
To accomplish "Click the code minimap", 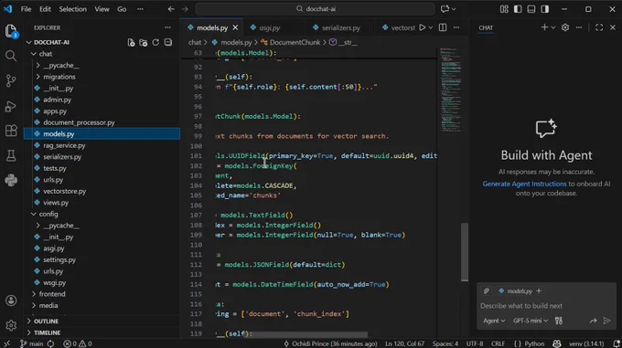I will coord(450,90).
